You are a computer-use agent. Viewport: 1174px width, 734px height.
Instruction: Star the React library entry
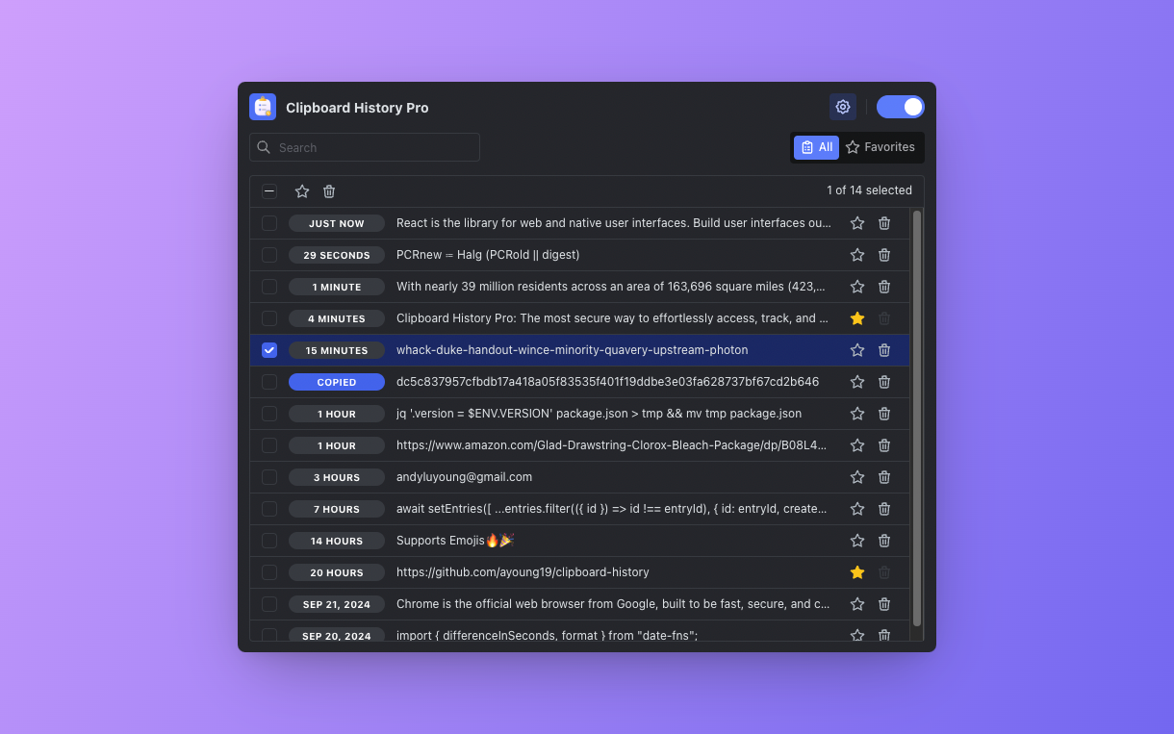click(857, 223)
